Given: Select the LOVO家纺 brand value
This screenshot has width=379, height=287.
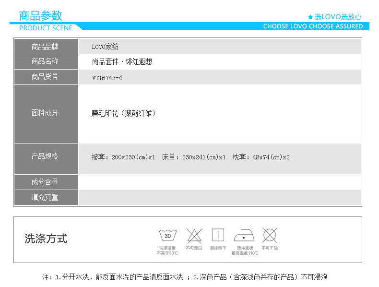Looking at the screenshot, I should point(105,47).
